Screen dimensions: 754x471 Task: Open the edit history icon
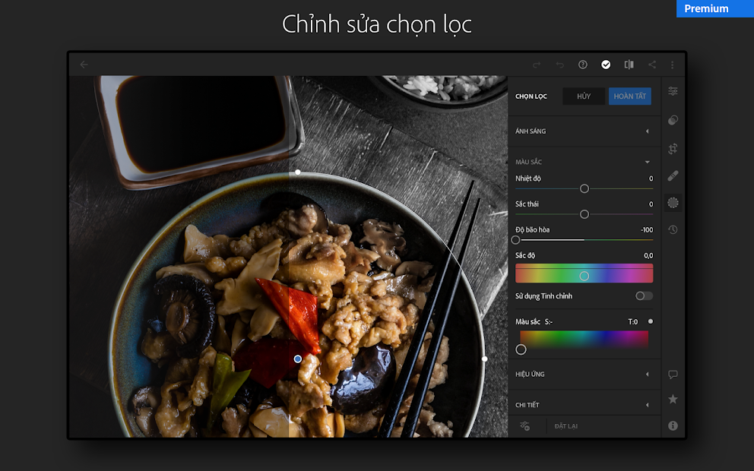(x=673, y=229)
